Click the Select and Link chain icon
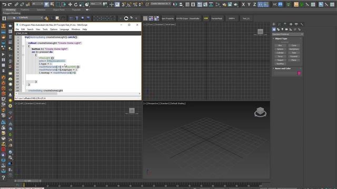 point(16,4)
